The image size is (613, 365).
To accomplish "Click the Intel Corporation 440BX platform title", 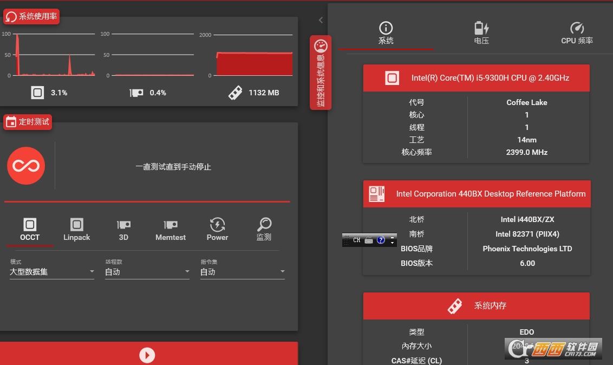I will (x=491, y=194).
